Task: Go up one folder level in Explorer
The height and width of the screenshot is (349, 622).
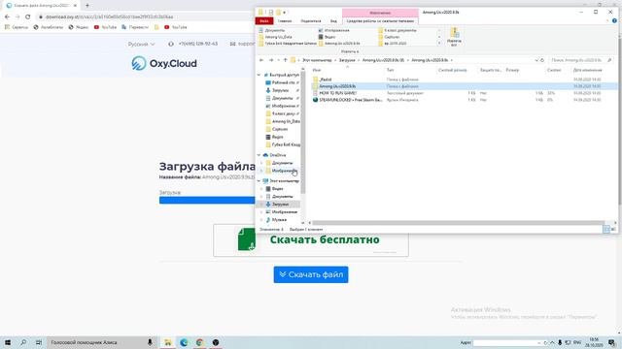Action: pos(285,60)
